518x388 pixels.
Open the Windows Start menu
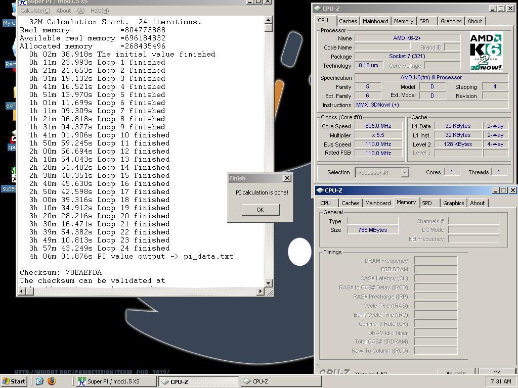point(14,381)
